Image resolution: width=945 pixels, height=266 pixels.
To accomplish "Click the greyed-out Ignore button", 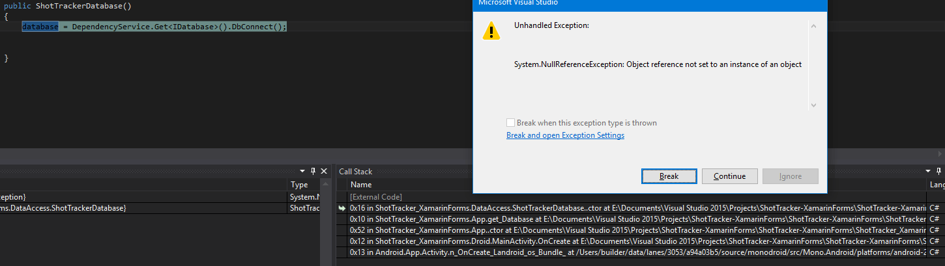I will (x=790, y=176).
